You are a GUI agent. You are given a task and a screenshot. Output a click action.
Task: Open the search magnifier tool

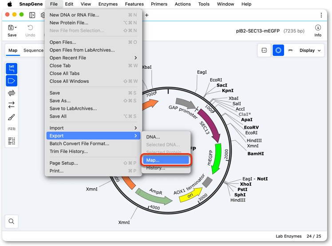pyautogui.click(x=12, y=221)
